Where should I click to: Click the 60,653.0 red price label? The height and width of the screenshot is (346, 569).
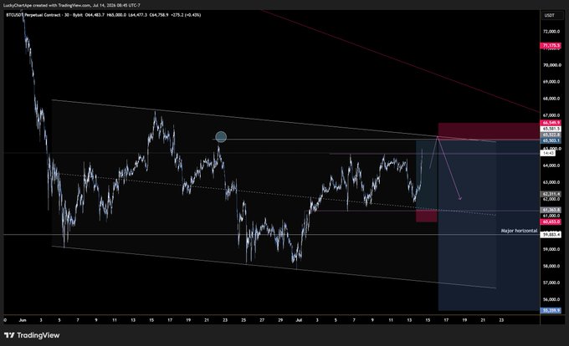pos(551,221)
